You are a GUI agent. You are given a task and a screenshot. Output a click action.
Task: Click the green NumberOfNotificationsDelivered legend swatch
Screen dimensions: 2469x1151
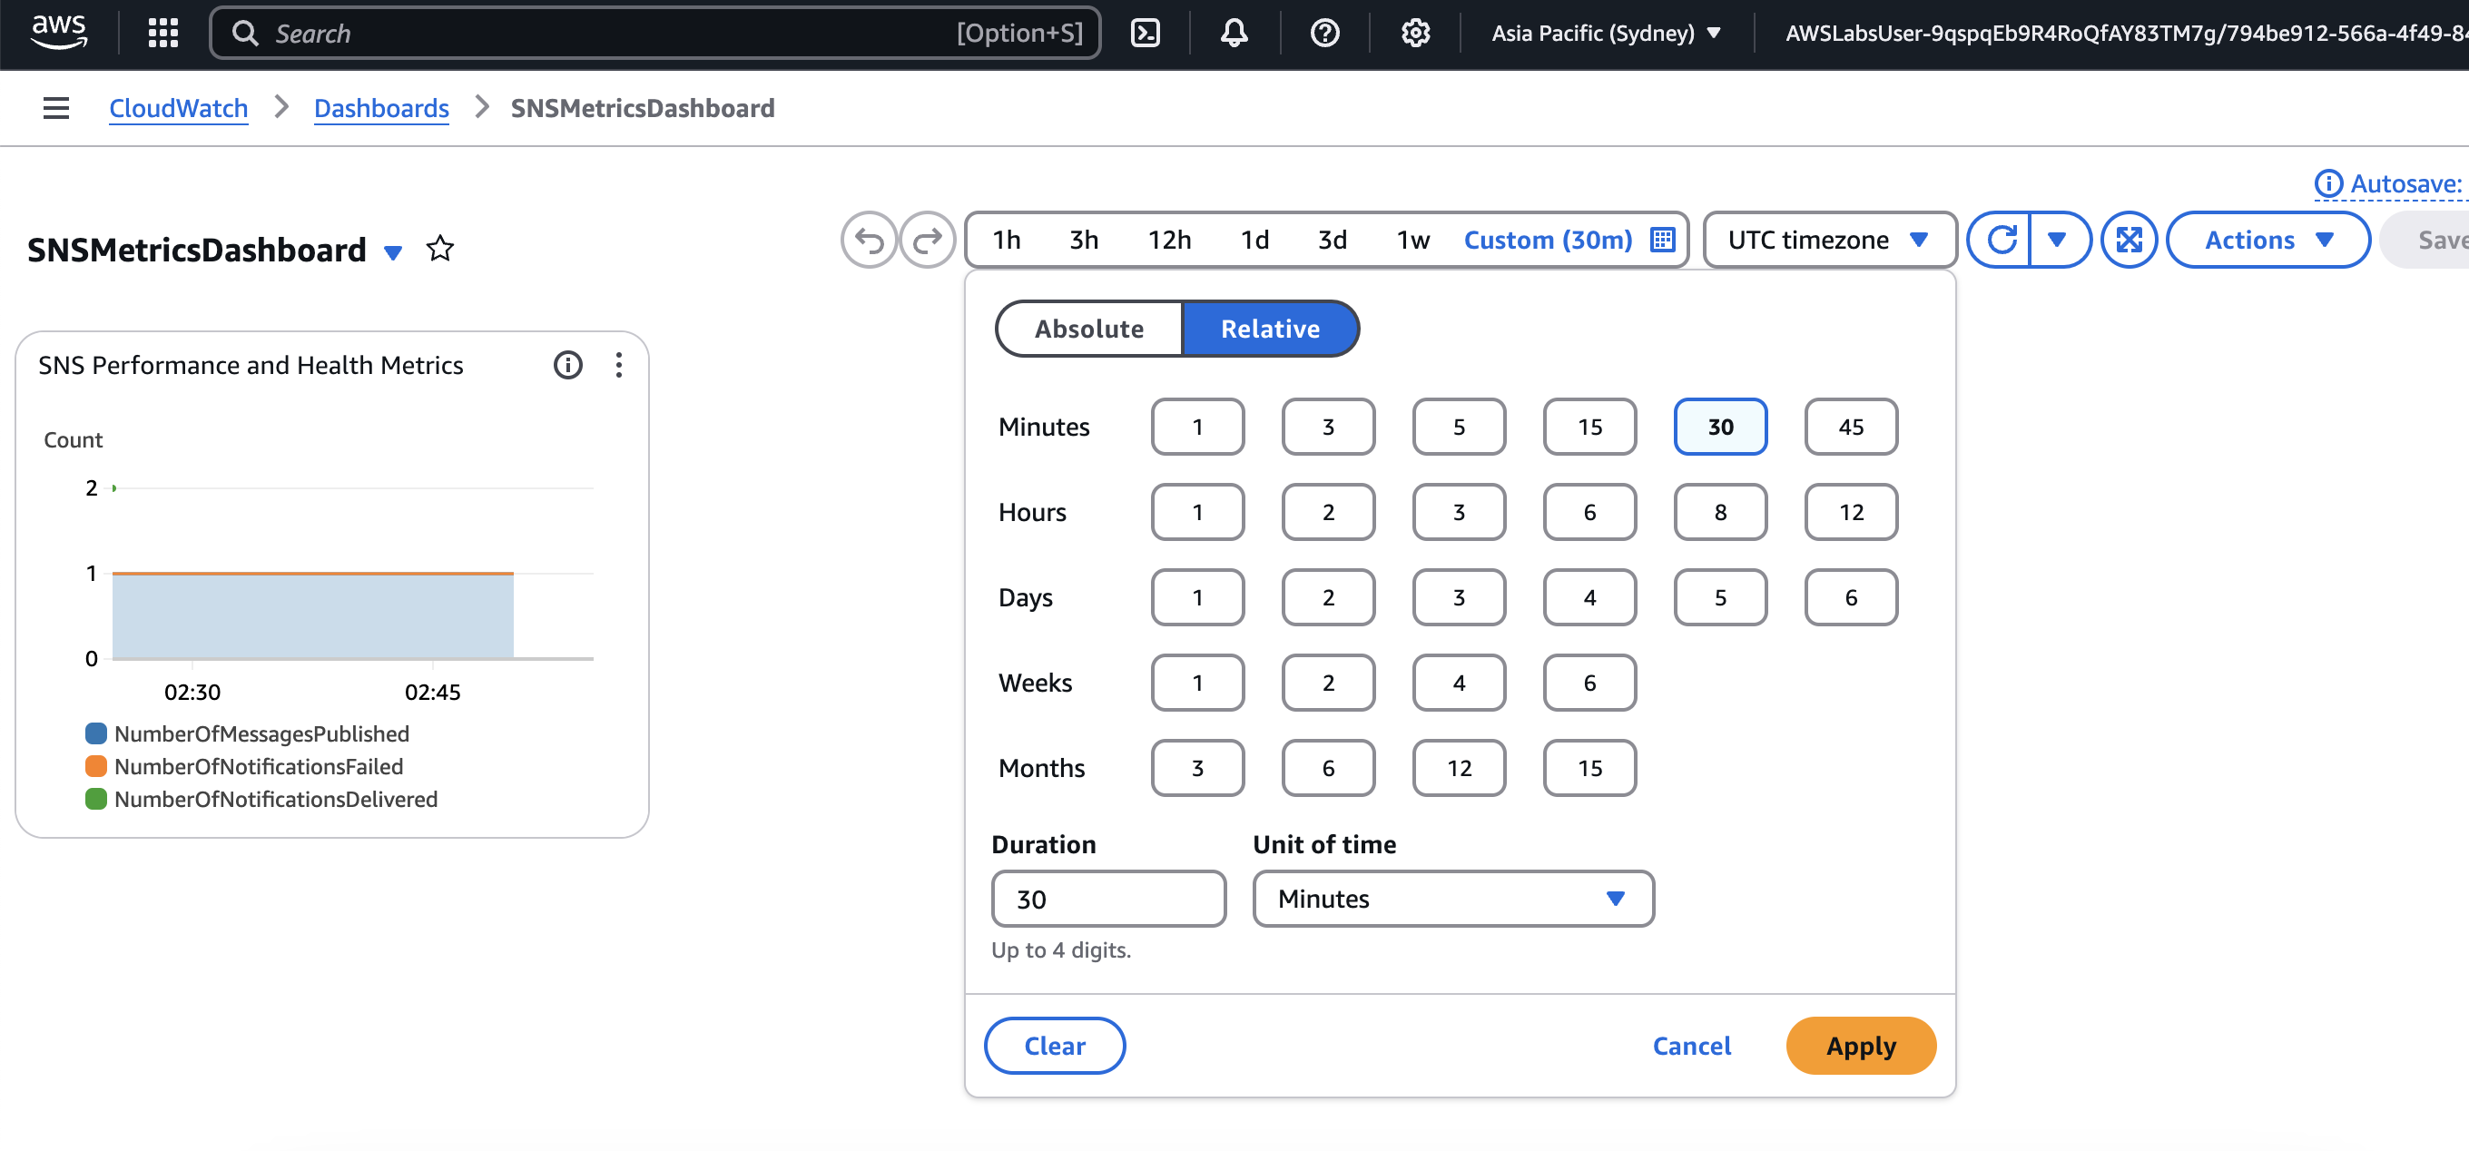(96, 798)
